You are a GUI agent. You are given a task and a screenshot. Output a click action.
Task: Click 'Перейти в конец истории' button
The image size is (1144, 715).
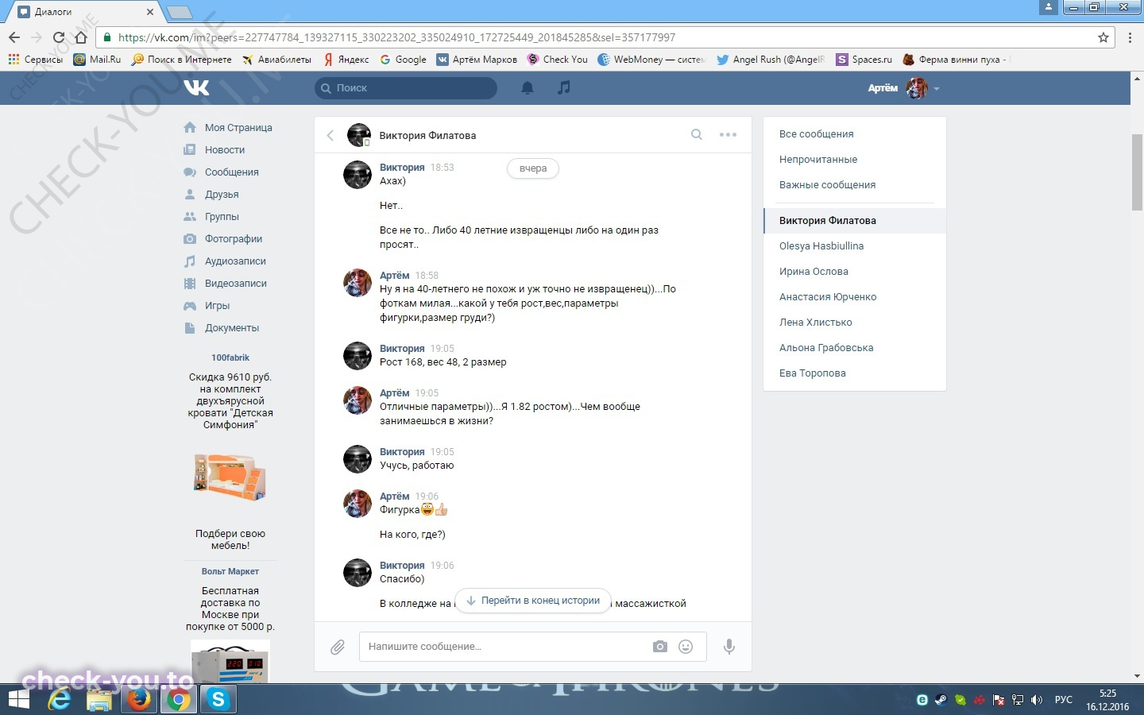point(532,601)
